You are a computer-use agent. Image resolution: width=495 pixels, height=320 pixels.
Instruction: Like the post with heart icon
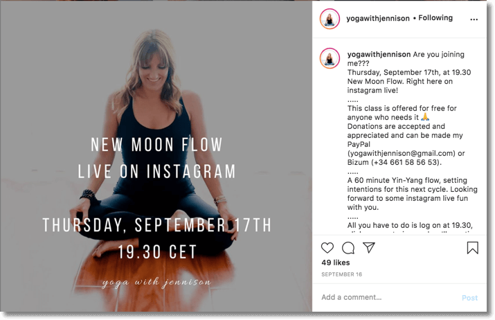(x=327, y=248)
